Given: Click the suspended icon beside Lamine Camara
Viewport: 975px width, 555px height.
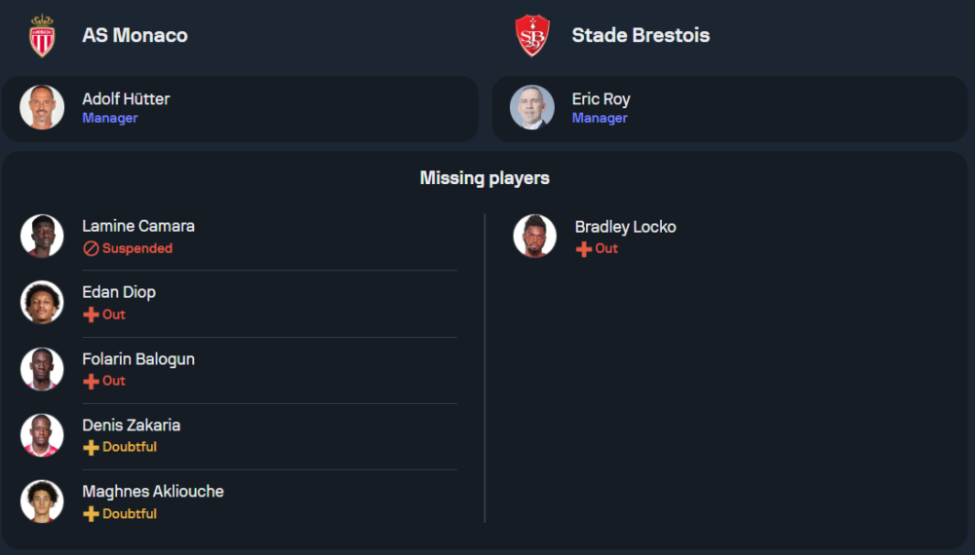Looking at the screenshot, I should [x=91, y=248].
